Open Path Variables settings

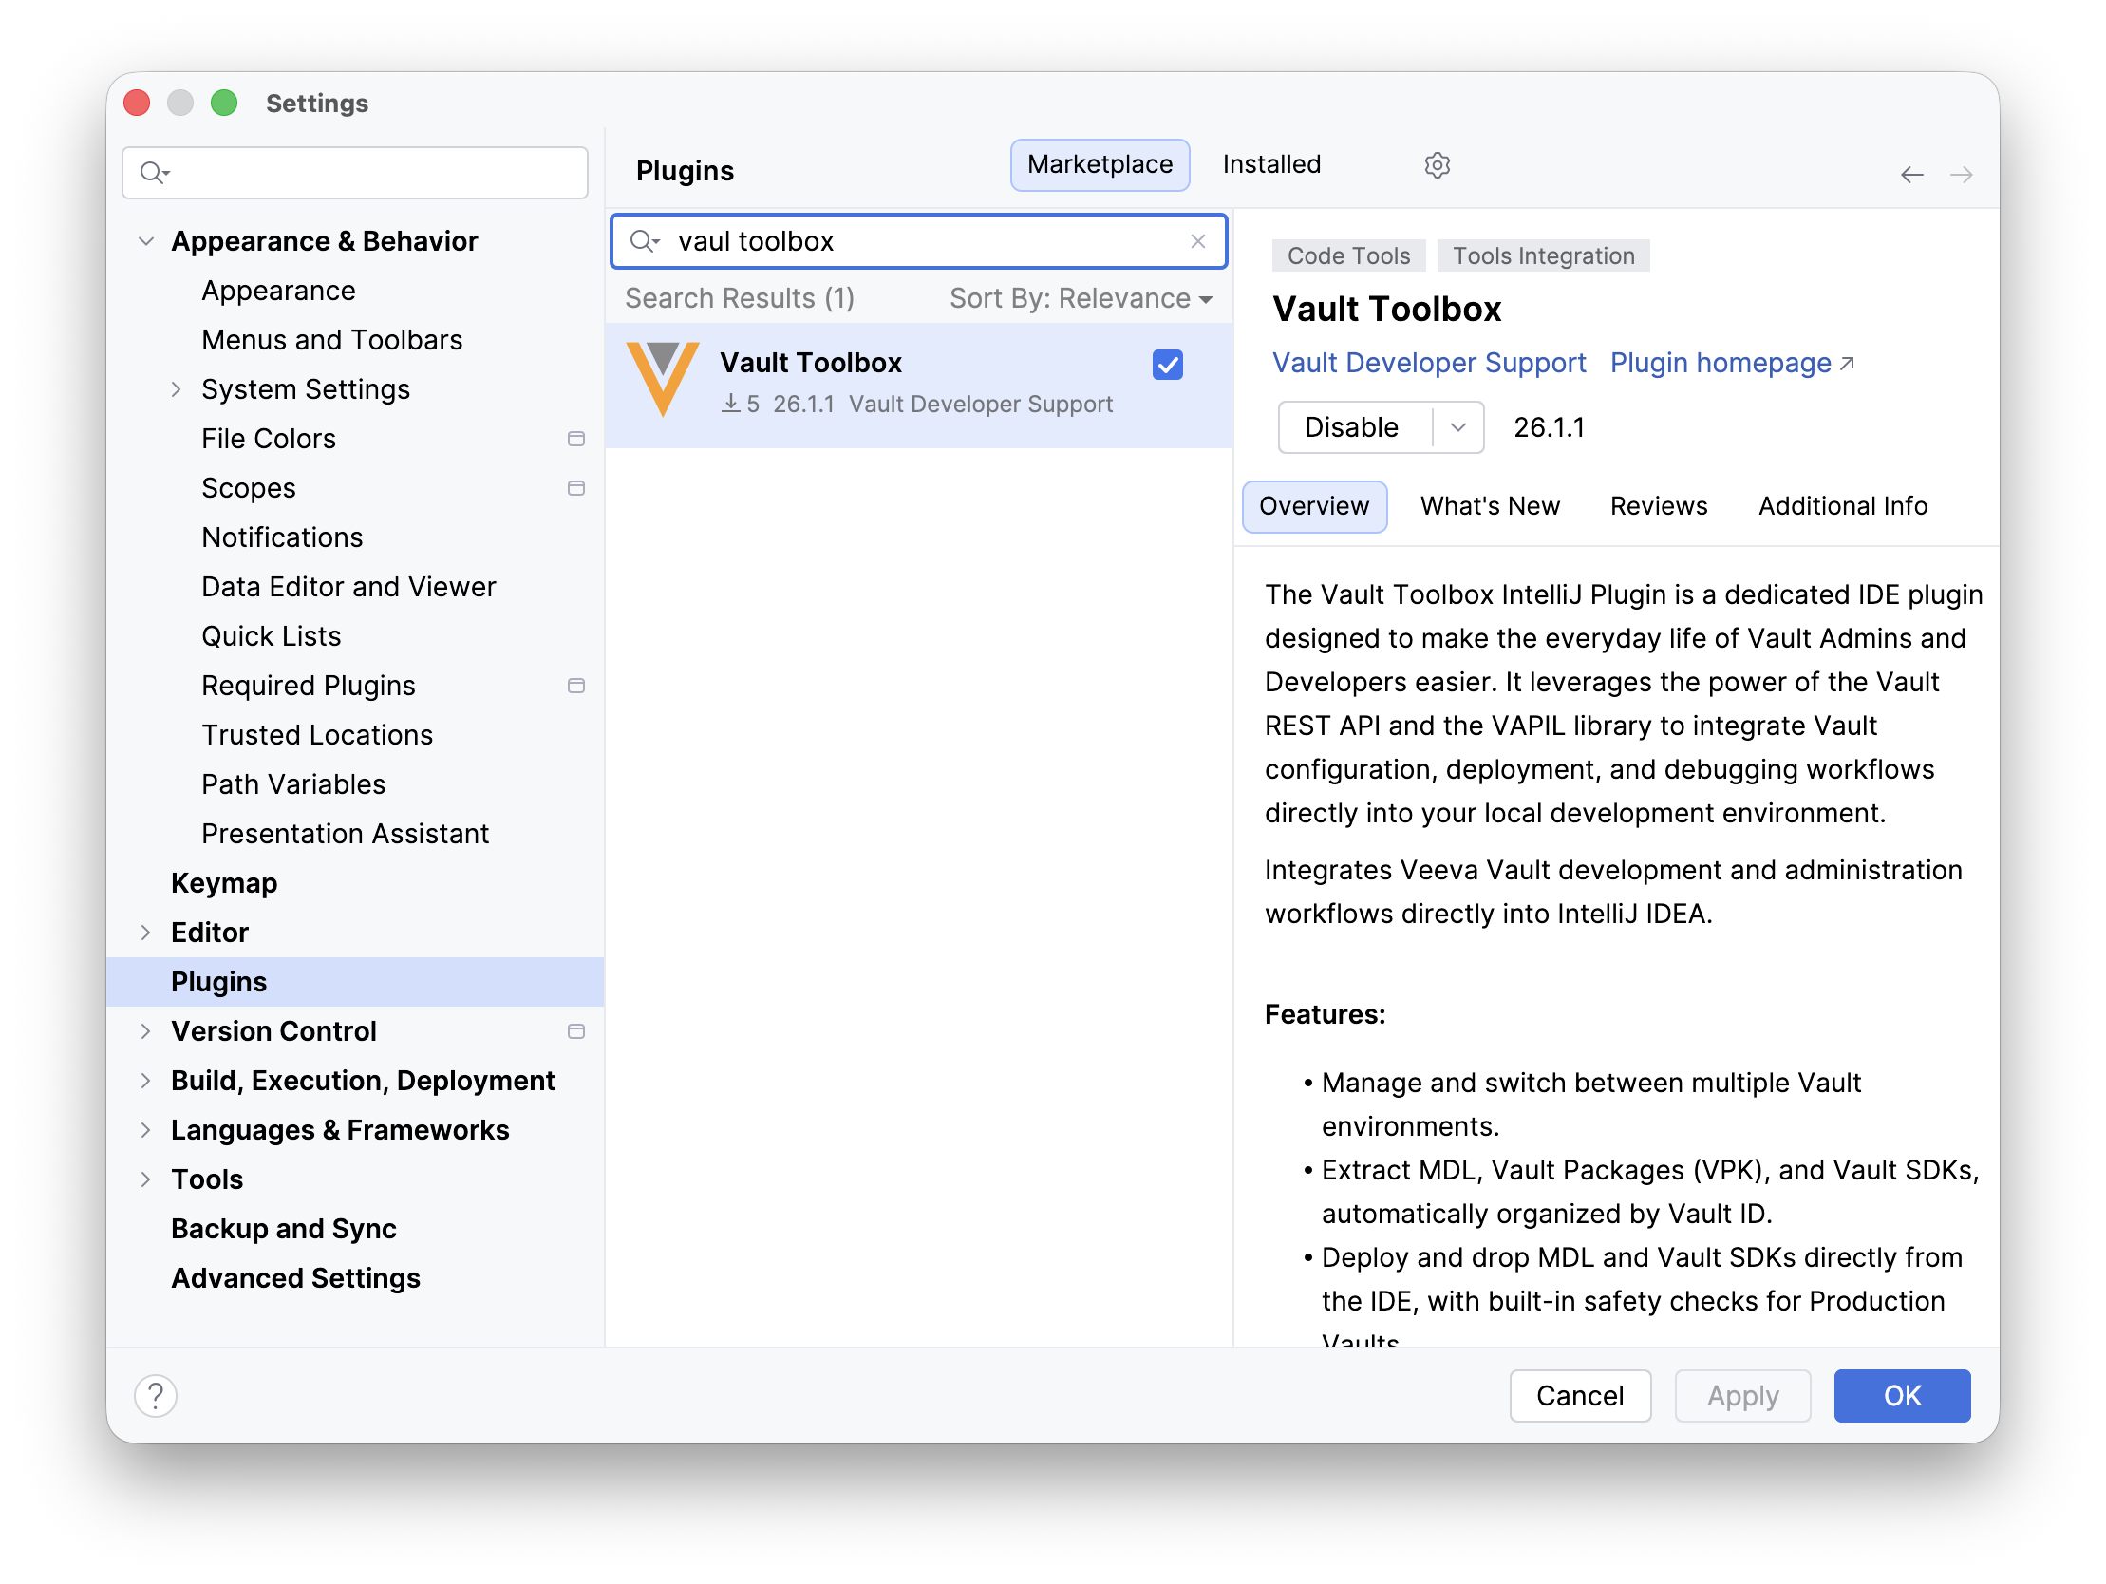[x=293, y=784]
